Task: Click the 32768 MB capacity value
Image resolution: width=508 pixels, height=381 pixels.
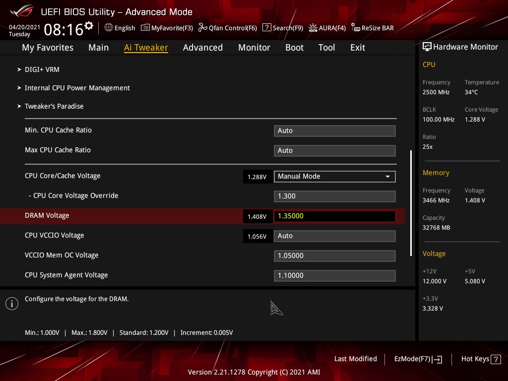Action: point(436,227)
